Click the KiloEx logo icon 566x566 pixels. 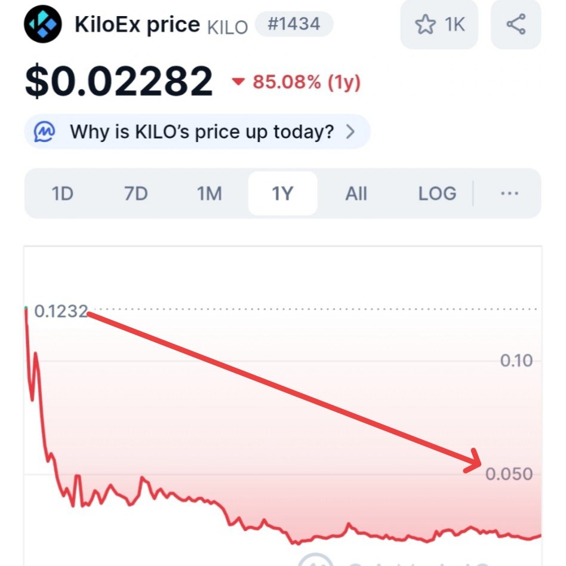click(x=42, y=24)
